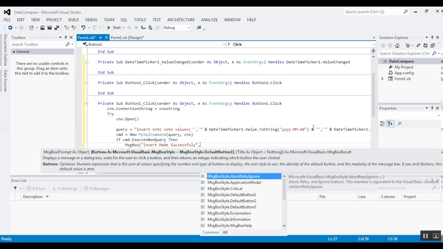Select App.config in Solution Explorer
443x249 pixels.
(404, 73)
